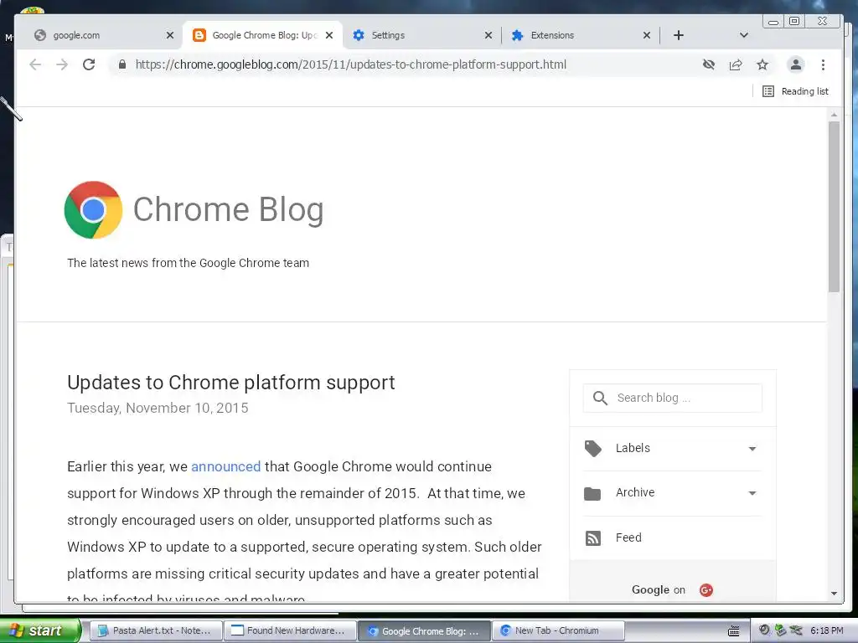Go forward using the forward arrow

[x=62, y=64]
